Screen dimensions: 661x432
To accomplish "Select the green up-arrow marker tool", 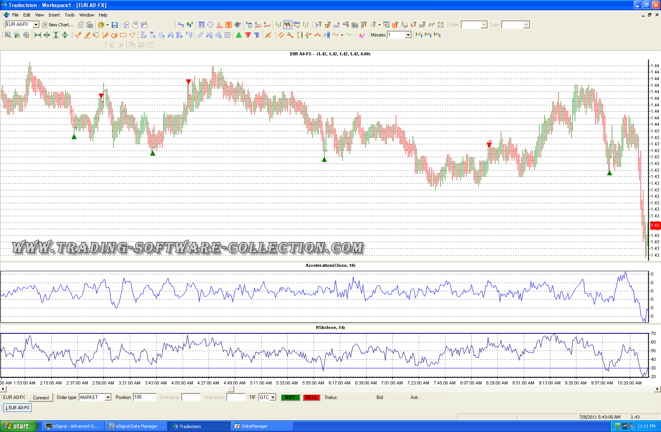I will pos(239,35).
